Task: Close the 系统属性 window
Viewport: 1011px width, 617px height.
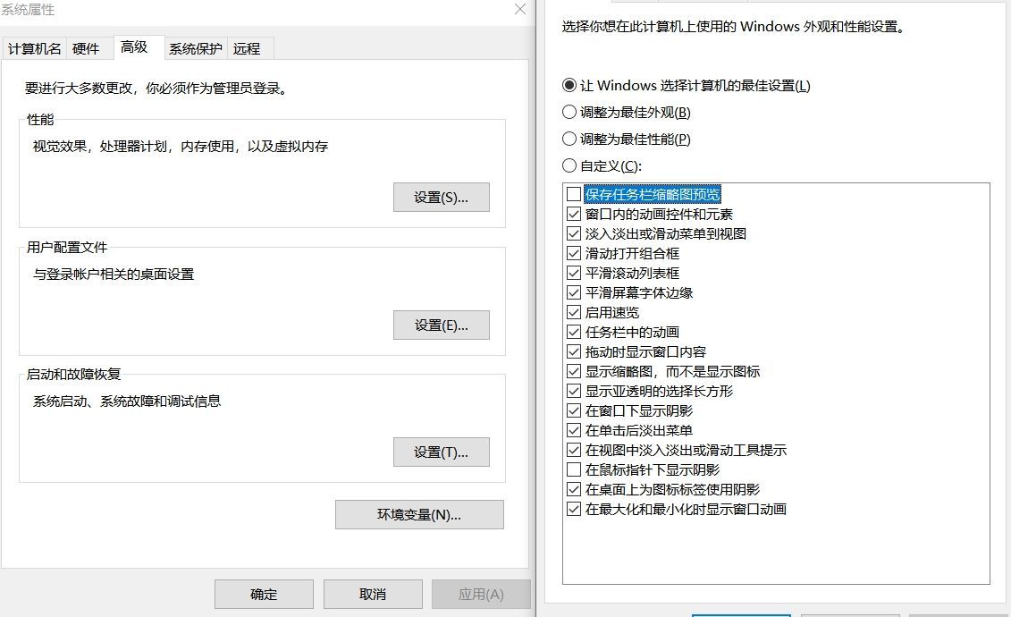Action: (519, 9)
